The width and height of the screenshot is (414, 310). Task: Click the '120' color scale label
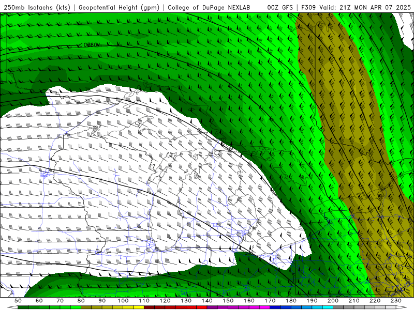click(165, 301)
